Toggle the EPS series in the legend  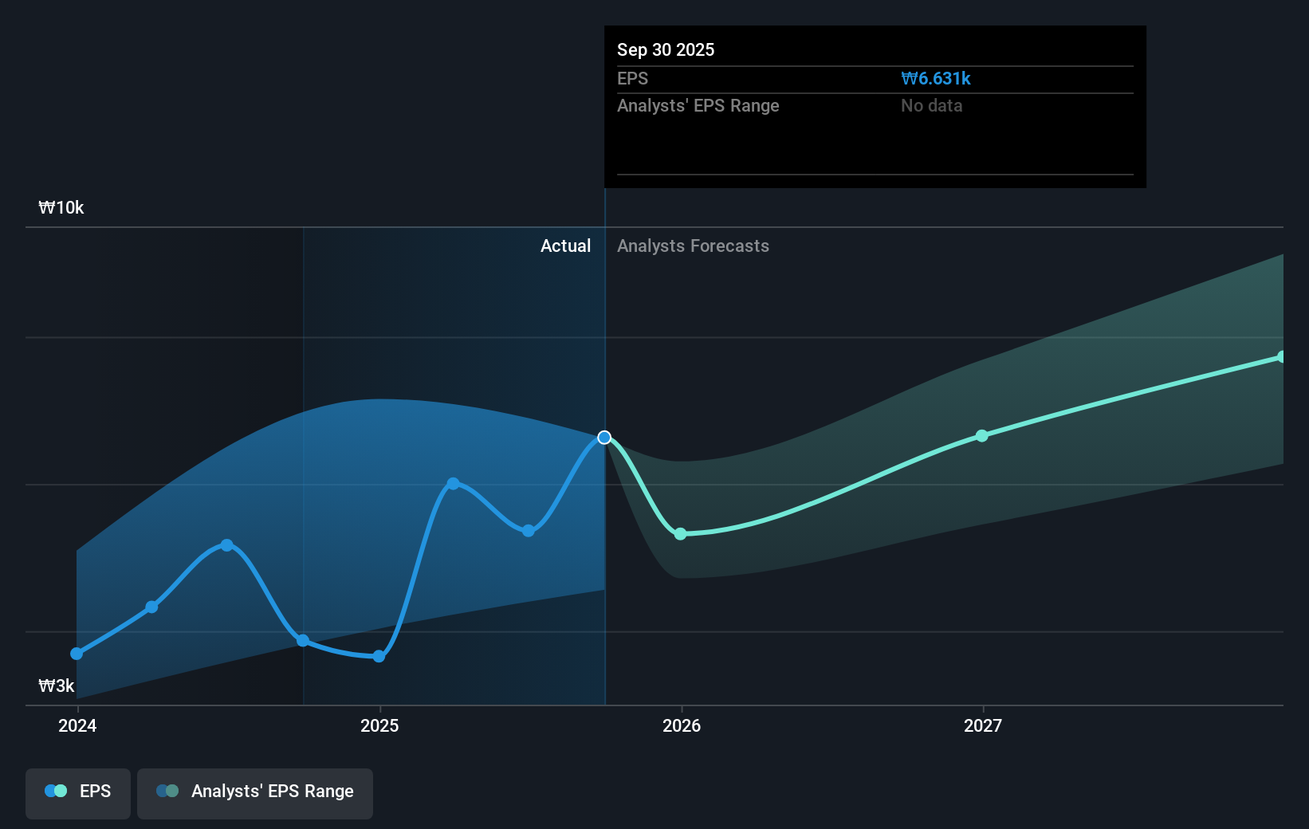(78, 793)
